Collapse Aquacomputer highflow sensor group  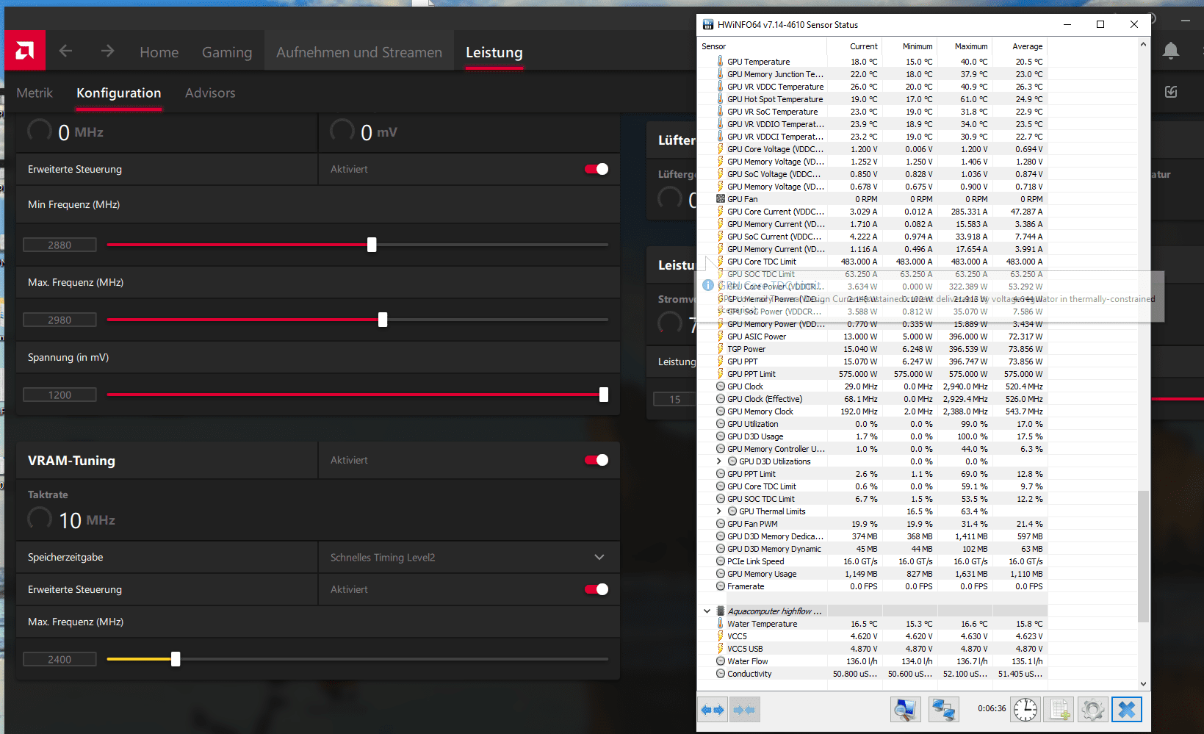(707, 611)
